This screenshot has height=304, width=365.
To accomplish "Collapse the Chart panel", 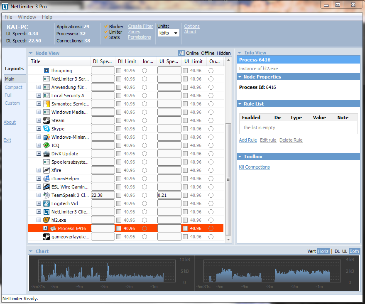I will coord(30,251).
